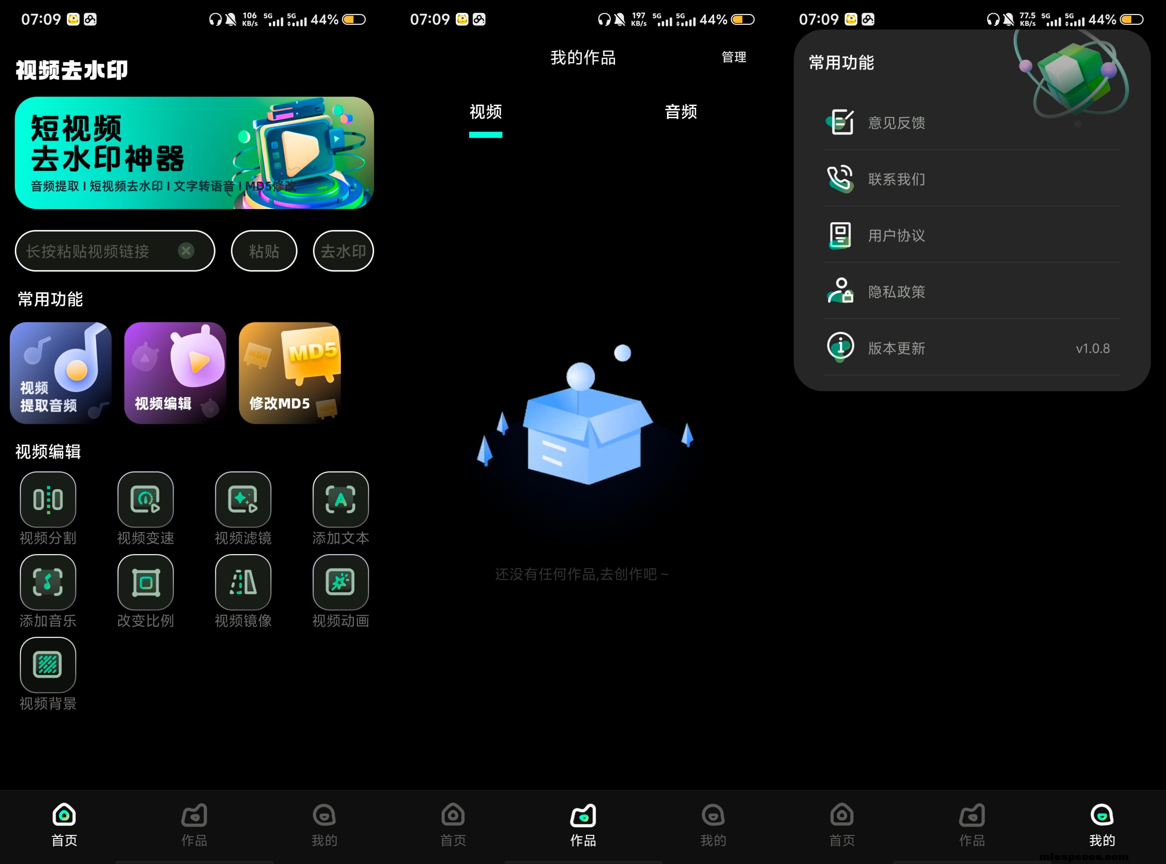Open the 修改MD5 feature card
The image size is (1166, 864).
tap(290, 373)
